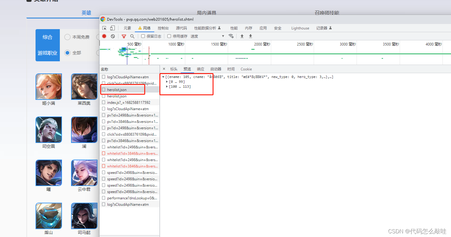This screenshot has width=451, height=237.
Task: Export HAR file download arrow icon
Action: [251, 36]
